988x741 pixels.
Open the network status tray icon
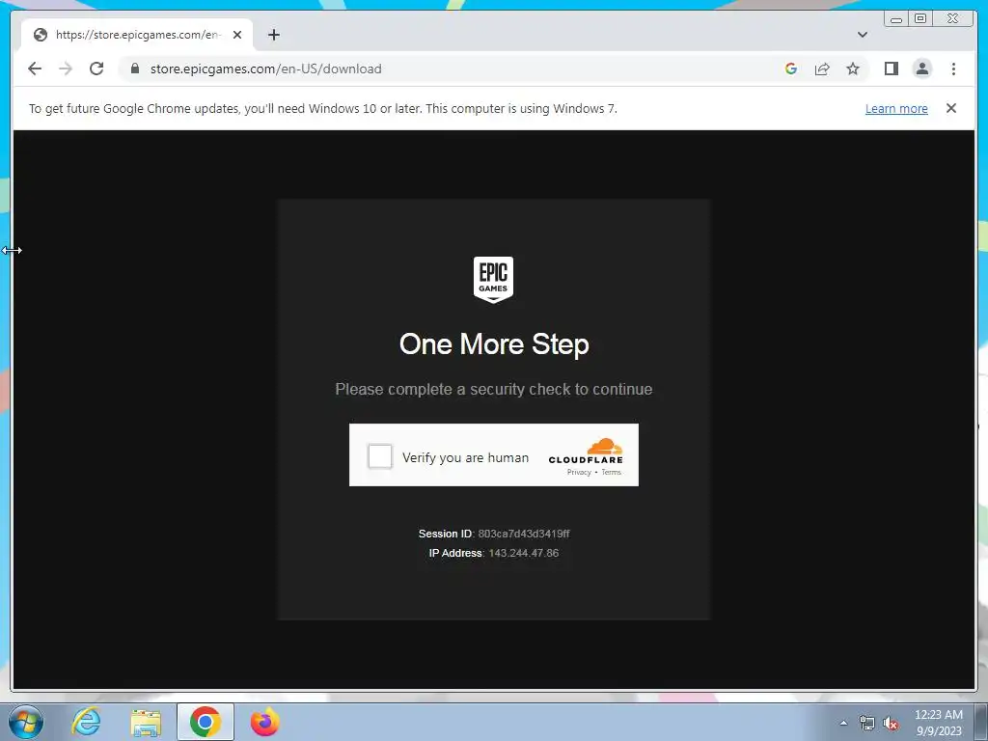click(867, 723)
